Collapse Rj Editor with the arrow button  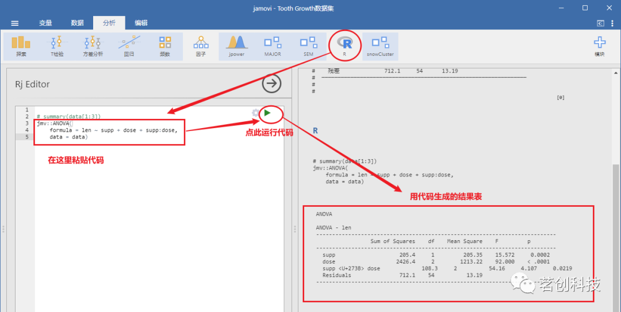271,83
